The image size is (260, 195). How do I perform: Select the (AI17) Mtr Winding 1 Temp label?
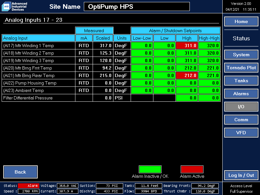click(29, 45)
